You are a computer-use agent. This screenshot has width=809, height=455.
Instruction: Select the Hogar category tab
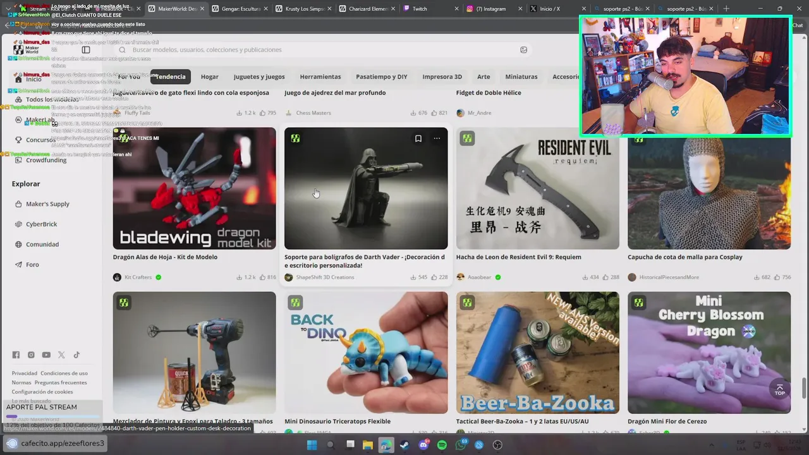[210, 76]
